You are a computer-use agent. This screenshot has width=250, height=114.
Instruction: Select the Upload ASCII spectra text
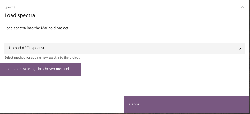(26, 48)
